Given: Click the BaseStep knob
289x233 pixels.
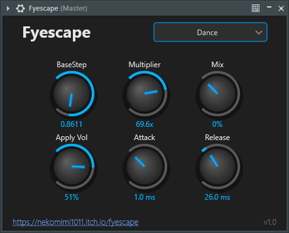Looking at the screenshot, I should pyautogui.click(x=72, y=94).
